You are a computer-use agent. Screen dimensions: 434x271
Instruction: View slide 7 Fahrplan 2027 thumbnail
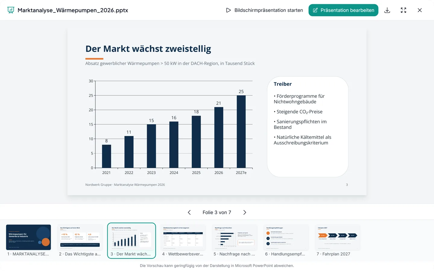(x=338, y=241)
